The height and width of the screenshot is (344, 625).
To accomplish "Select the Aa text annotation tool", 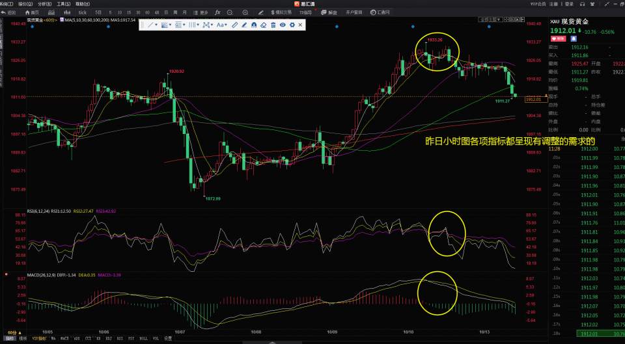I will point(219,25).
